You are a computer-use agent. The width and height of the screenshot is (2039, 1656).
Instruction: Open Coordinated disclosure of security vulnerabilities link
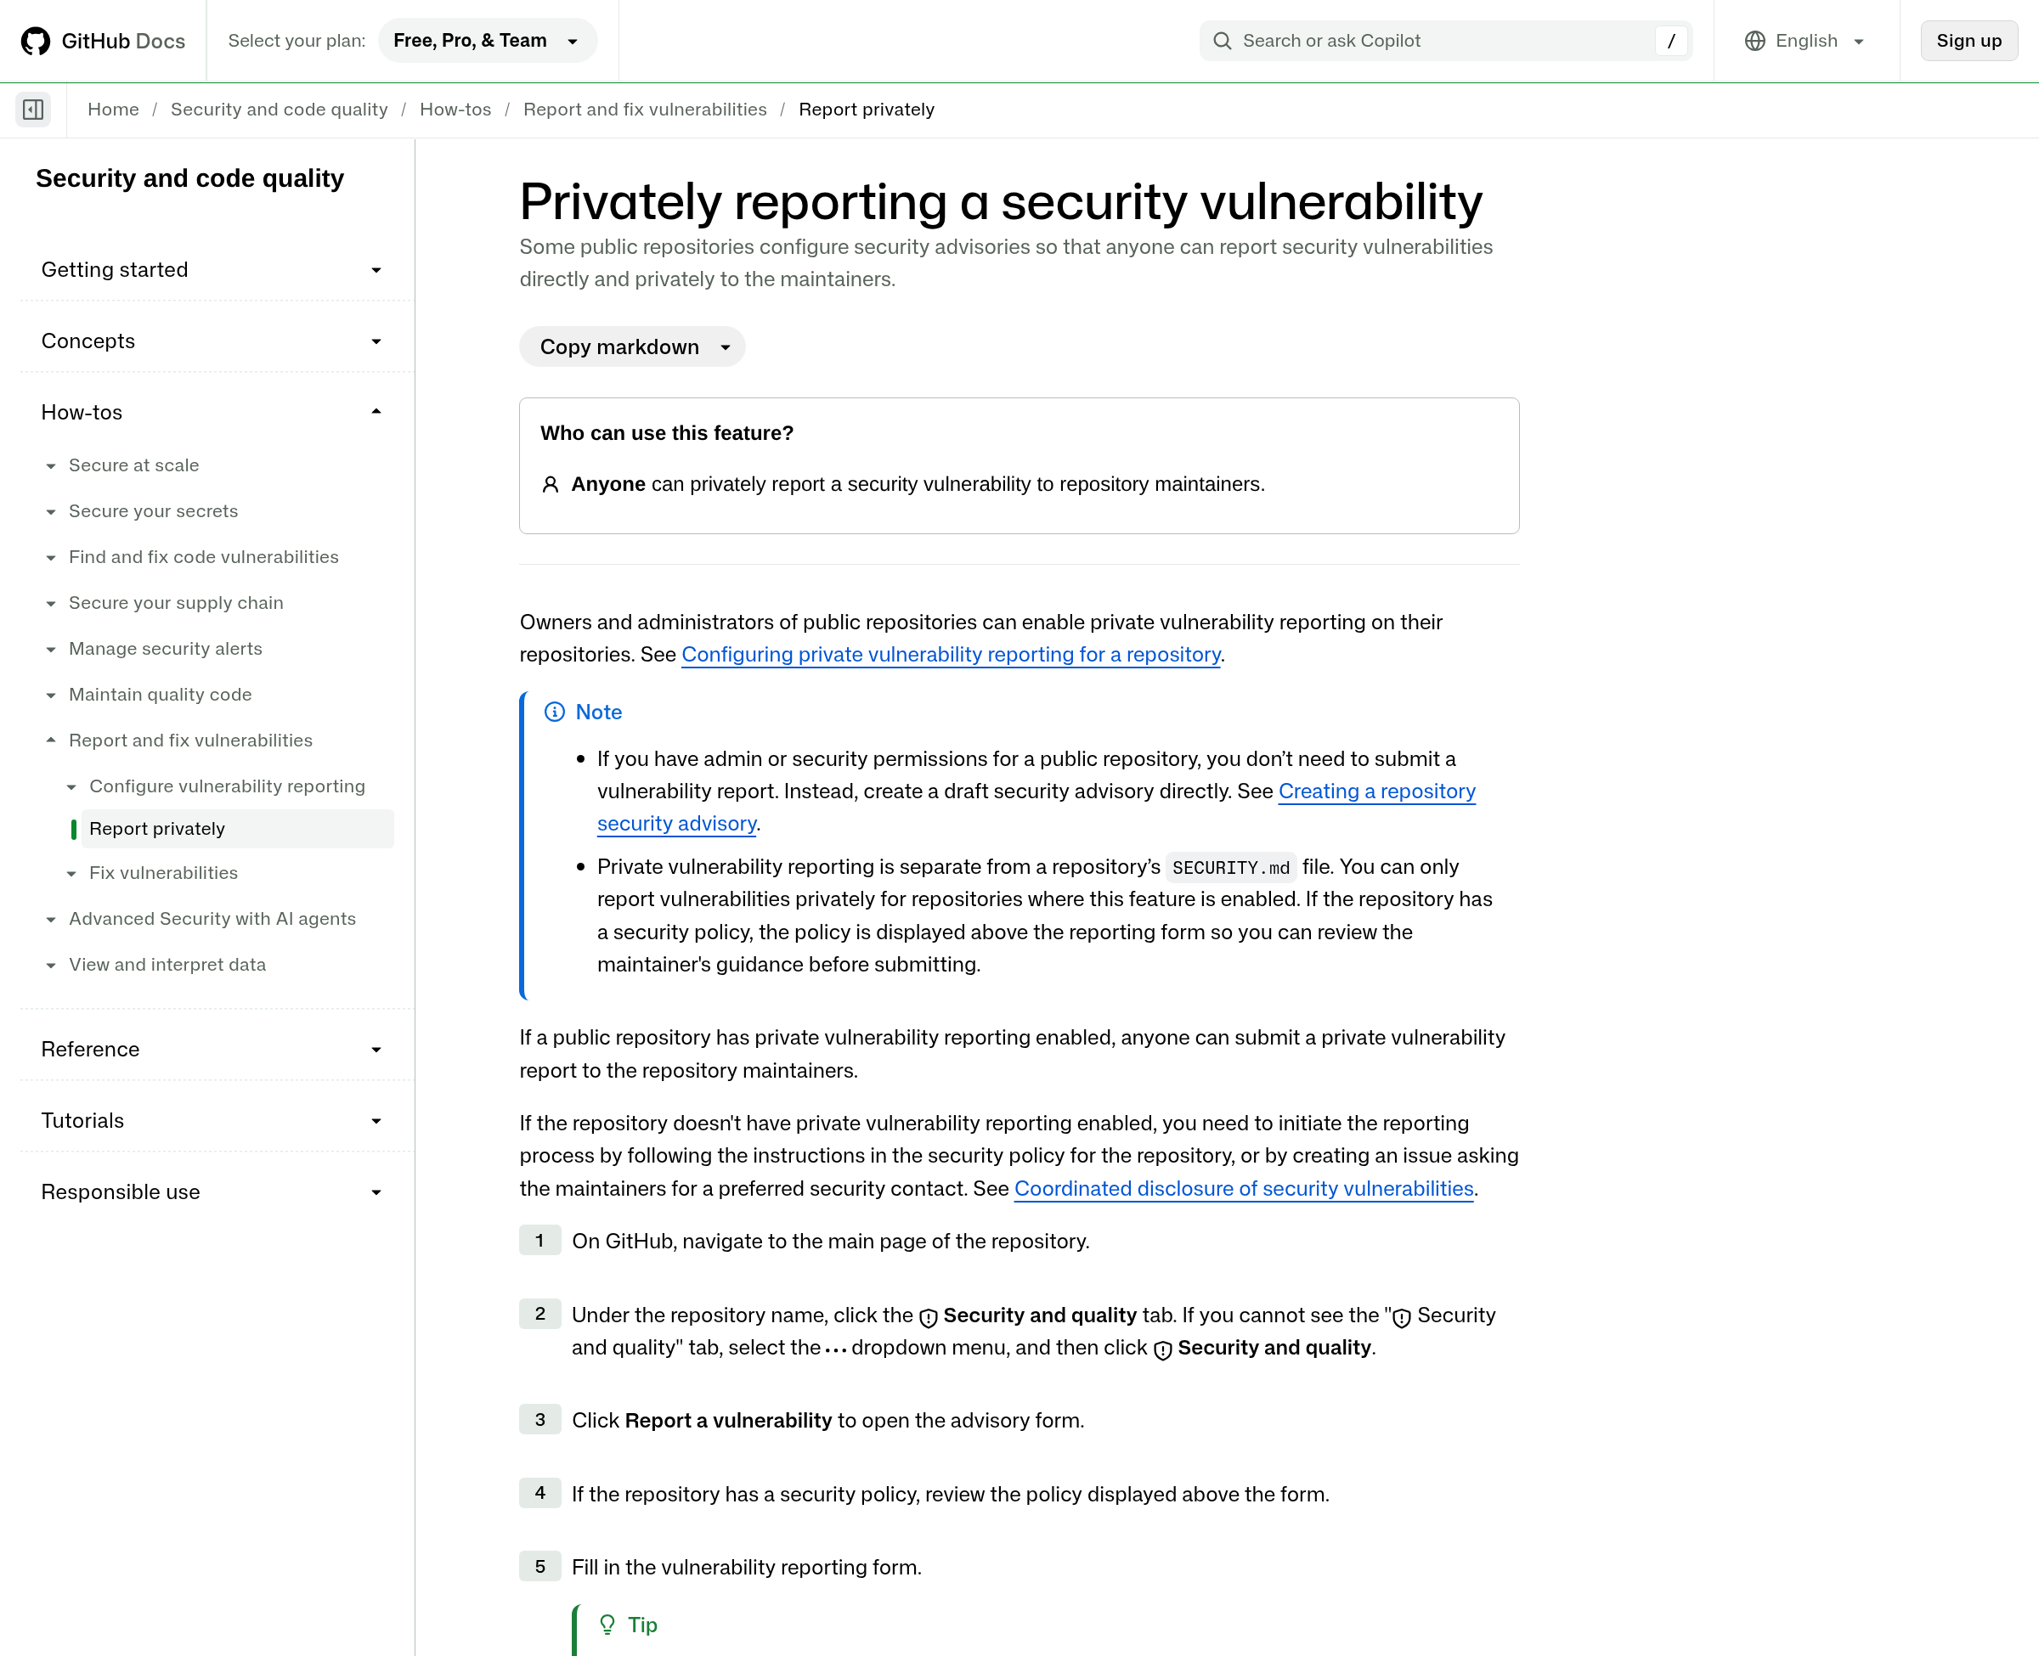click(1244, 1189)
